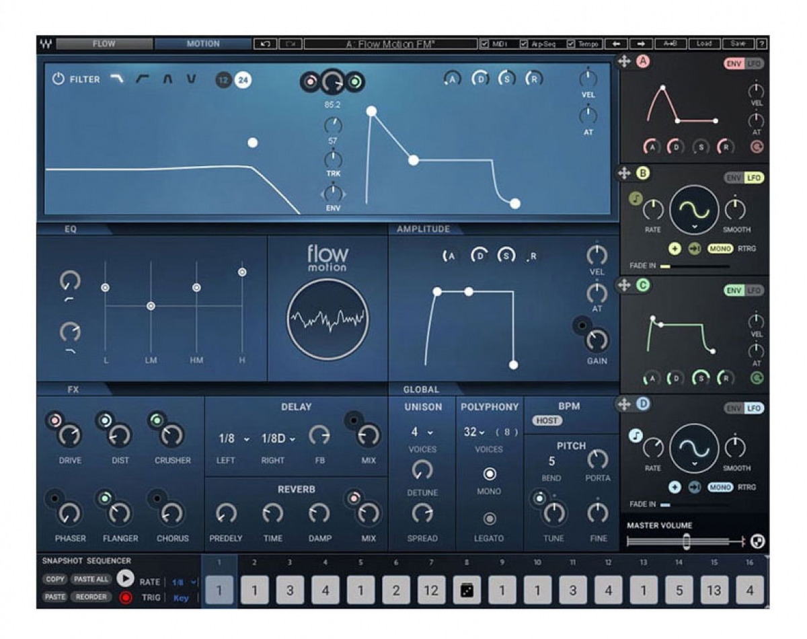
Task: Click the COPY snapshot button
Action: [x=55, y=579]
